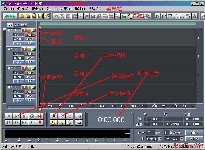Mute track 3 with M button
The width and height of the screenshot is (205, 150).
coord(33,68)
